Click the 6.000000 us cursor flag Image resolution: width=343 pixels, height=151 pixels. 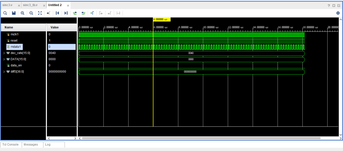pos(162,19)
